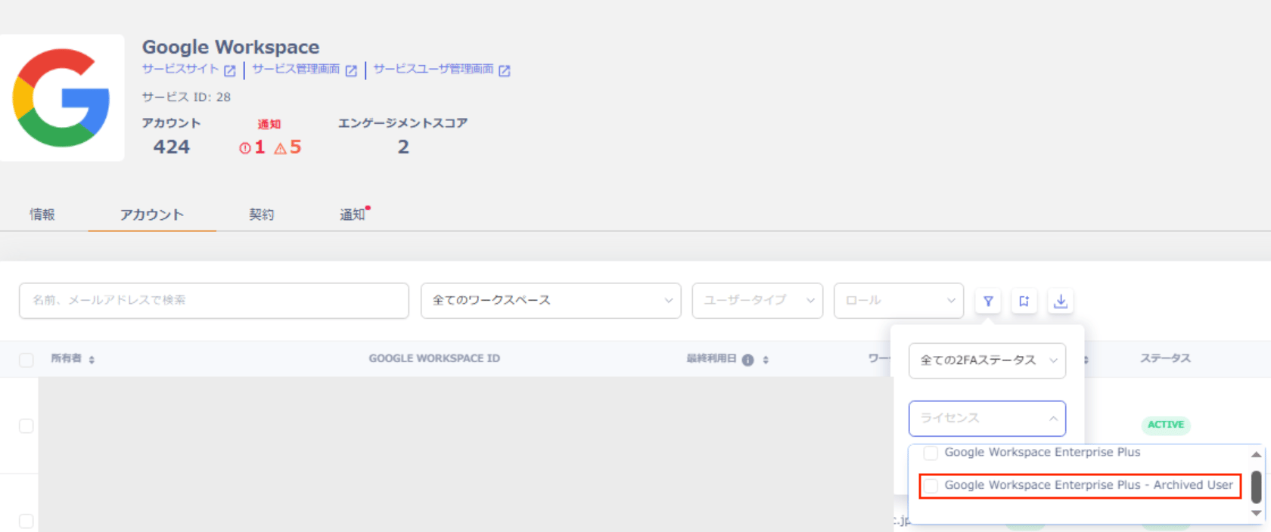1271x532 pixels.
Task: Switch to the 情報 tab
Action: 42,215
